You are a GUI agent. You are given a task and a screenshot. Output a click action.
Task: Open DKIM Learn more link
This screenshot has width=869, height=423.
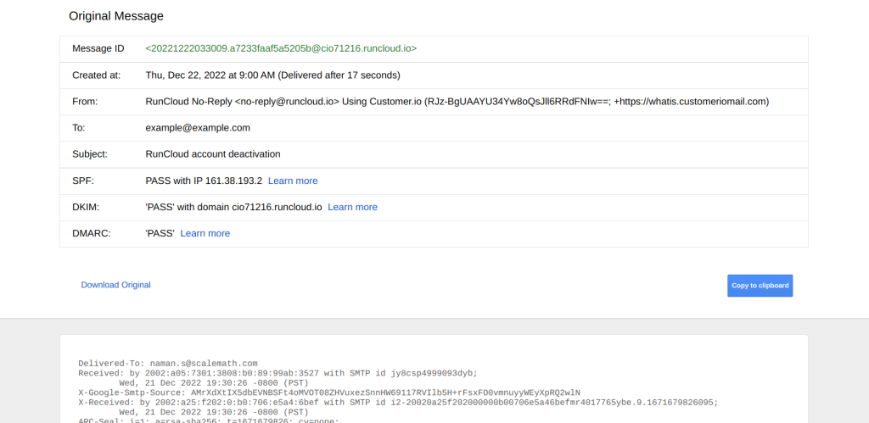(x=352, y=207)
